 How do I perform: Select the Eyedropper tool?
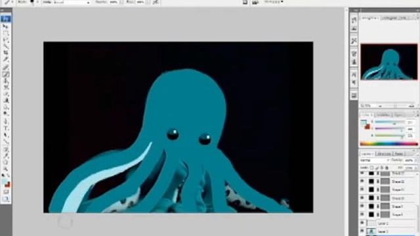6,155
